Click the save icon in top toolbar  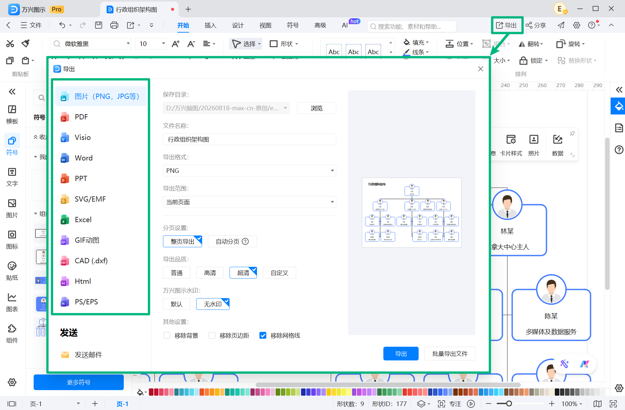point(98,25)
